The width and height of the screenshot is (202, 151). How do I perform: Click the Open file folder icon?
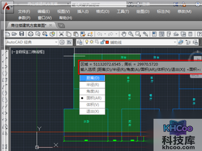click(14, 34)
